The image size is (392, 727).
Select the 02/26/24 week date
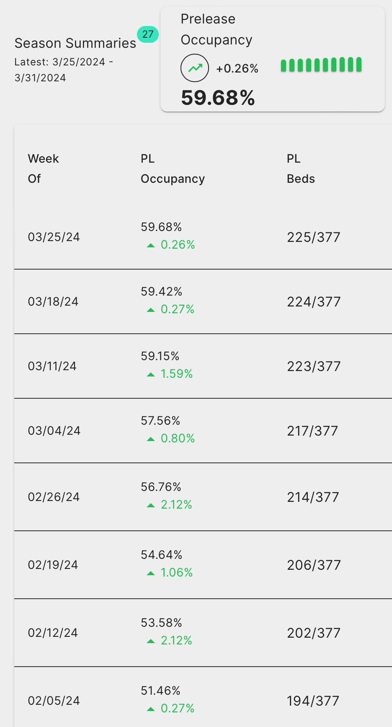54,497
